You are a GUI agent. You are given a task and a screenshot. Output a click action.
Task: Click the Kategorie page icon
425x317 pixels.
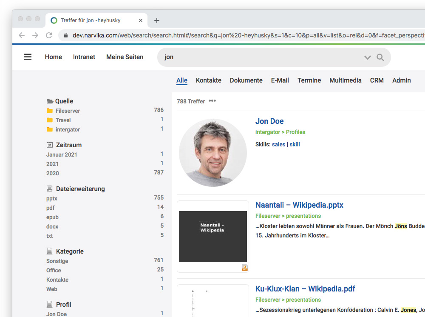pyautogui.click(x=50, y=251)
